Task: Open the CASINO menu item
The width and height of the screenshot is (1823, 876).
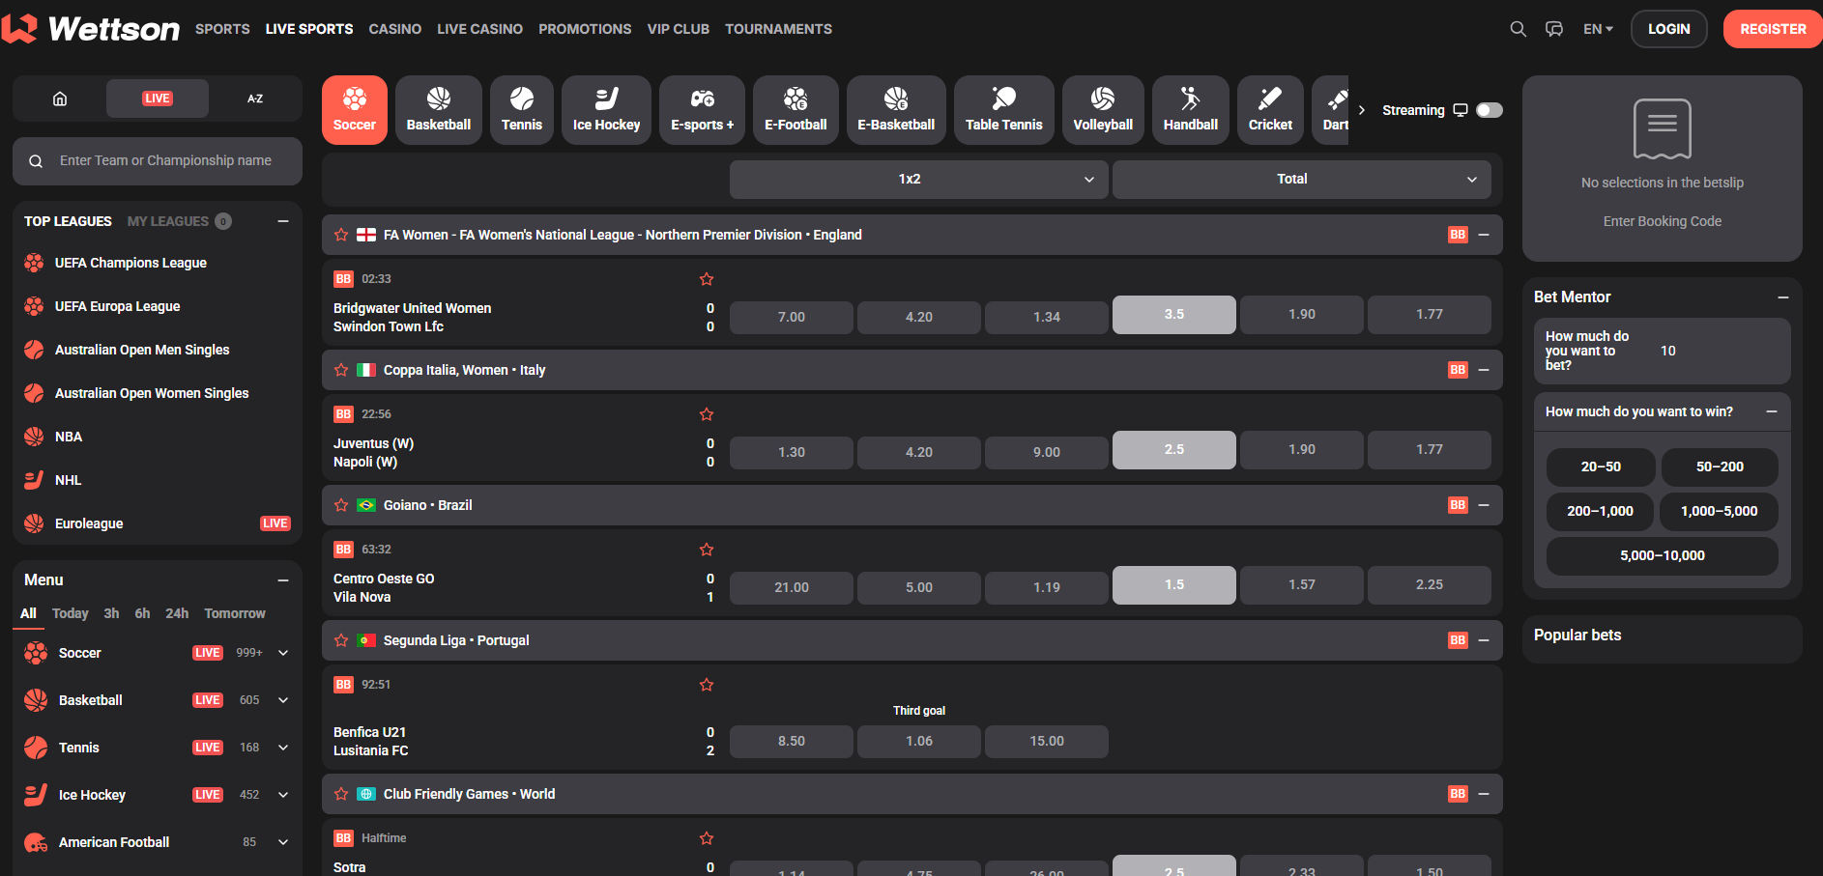Action: click(x=394, y=29)
